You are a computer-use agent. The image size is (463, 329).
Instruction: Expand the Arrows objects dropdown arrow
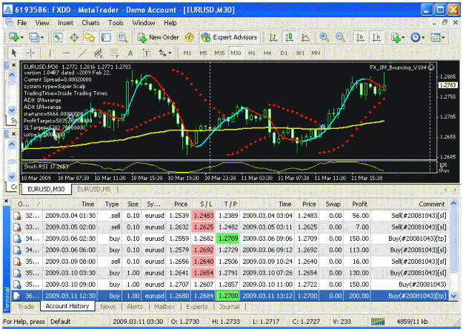170,53
